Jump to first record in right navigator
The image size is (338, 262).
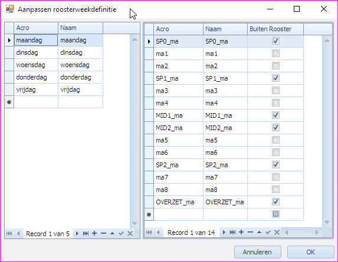tap(149, 233)
